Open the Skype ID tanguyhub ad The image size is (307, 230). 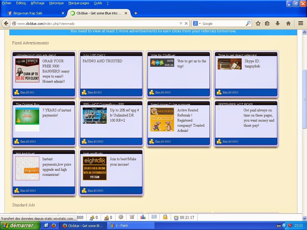coord(252,63)
